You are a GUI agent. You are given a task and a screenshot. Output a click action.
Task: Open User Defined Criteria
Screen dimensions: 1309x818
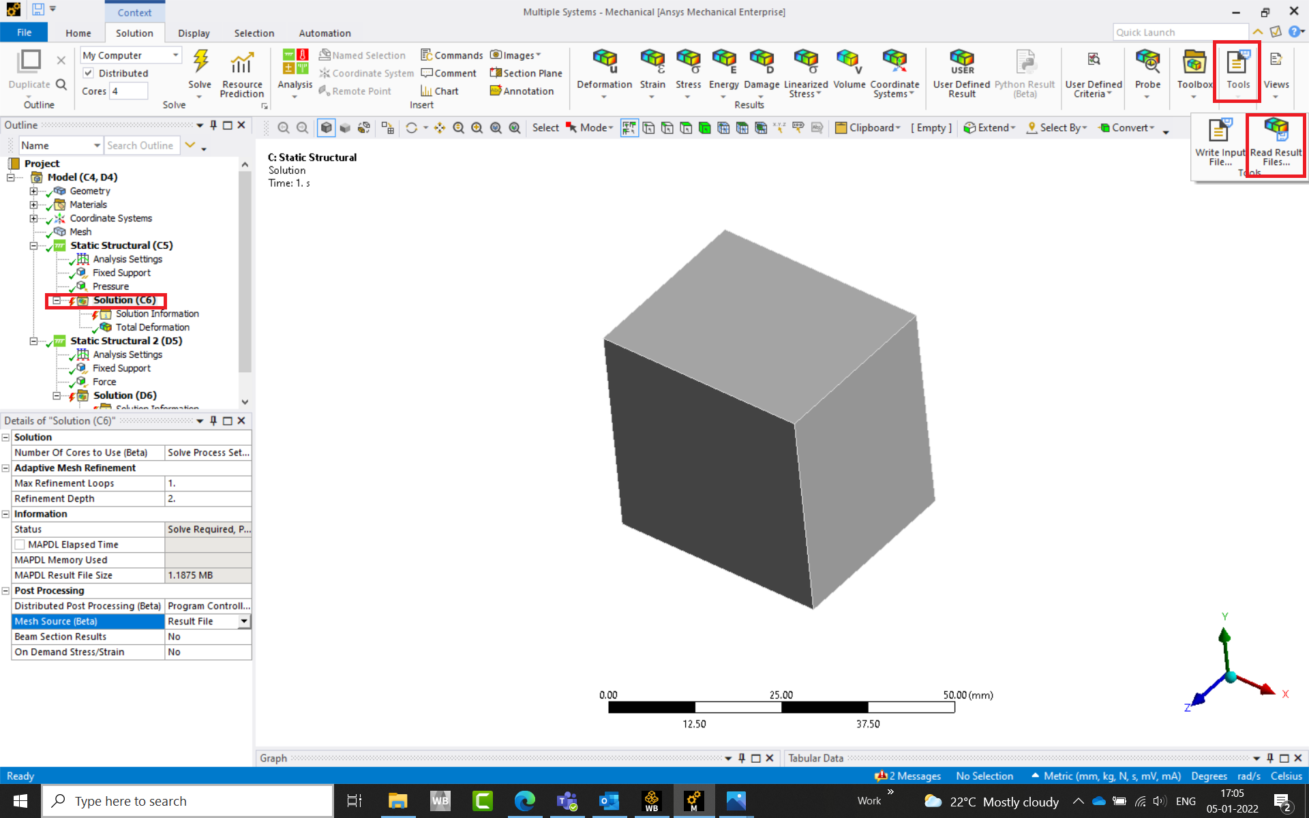pyautogui.click(x=1094, y=74)
